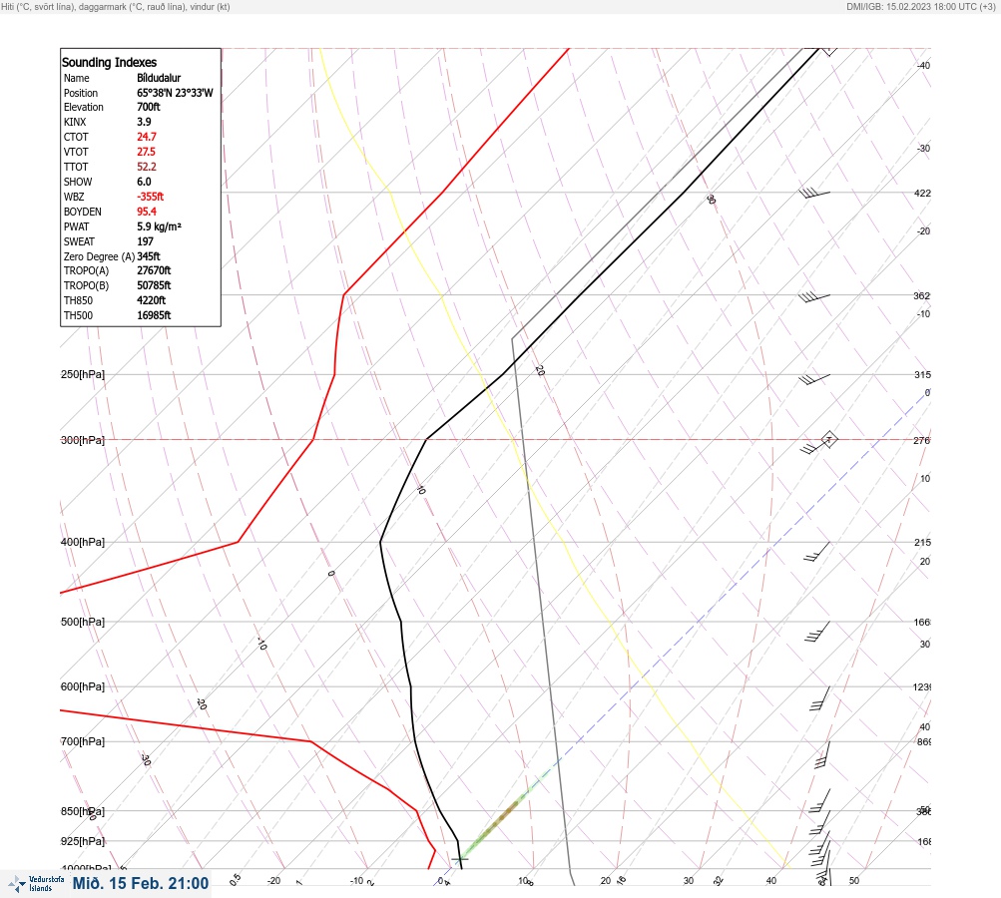Viewport: 1001px width, 898px height.
Task: Click the surface cross marker at sounding base
Action: click(x=460, y=859)
